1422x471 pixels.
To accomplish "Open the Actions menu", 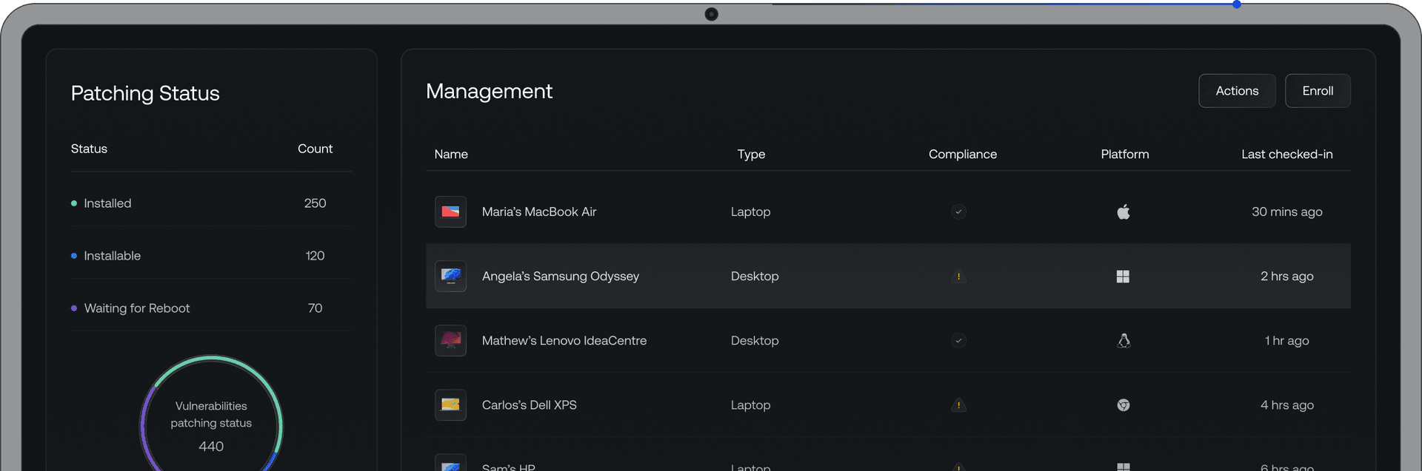I will [x=1236, y=91].
